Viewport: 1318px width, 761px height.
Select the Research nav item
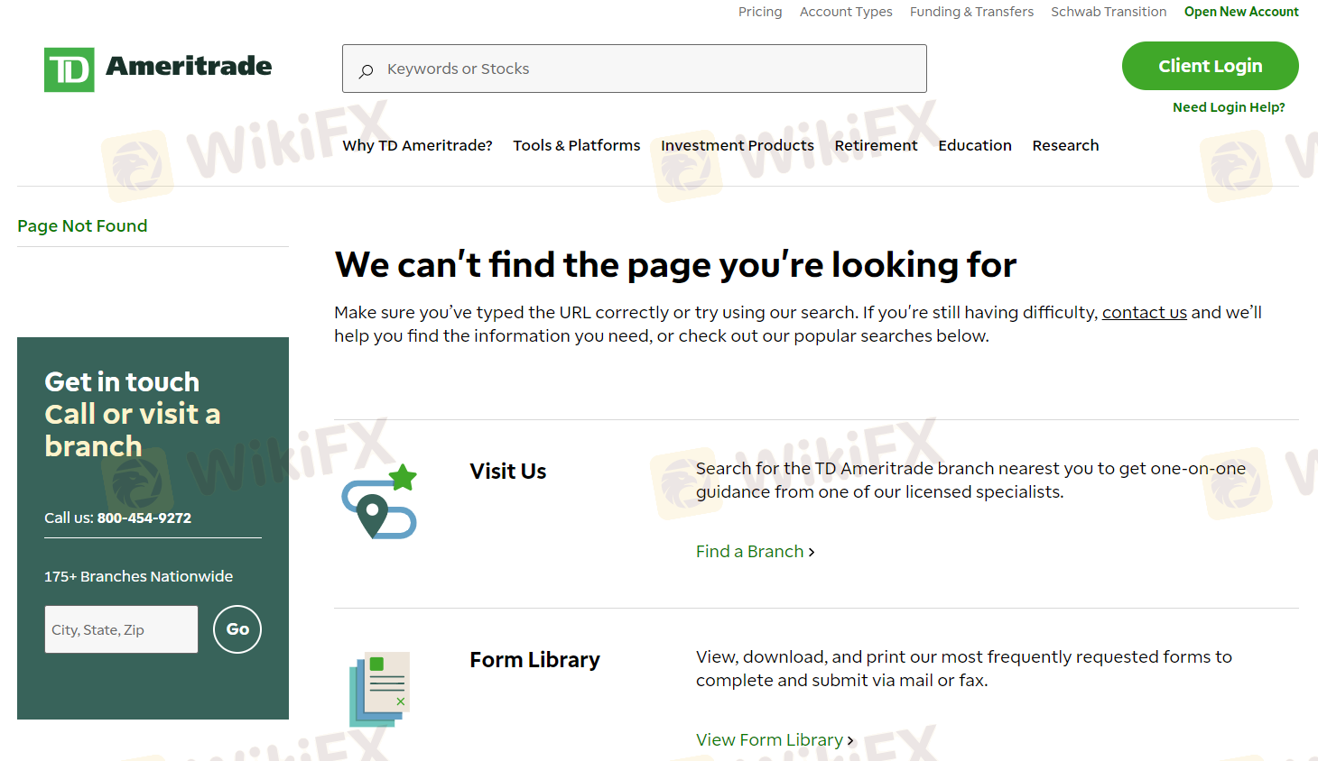pos(1065,145)
